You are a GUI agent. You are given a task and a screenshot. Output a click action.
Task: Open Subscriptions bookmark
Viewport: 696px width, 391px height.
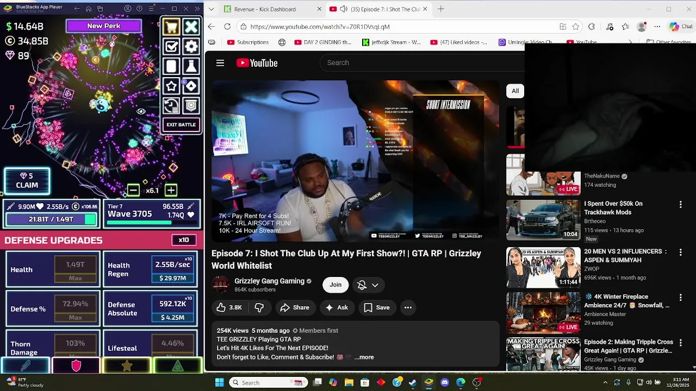pyautogui.click(x=248, y=42)
